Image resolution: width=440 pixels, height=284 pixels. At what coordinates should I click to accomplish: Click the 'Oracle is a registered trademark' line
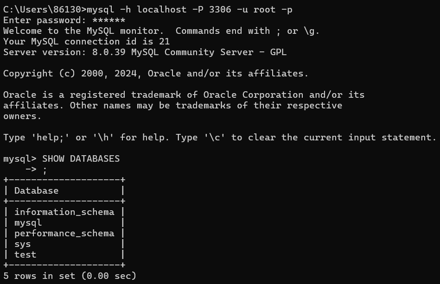(184, 95)
